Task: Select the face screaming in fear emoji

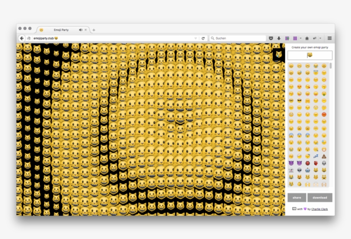Action: click(291, 135)
